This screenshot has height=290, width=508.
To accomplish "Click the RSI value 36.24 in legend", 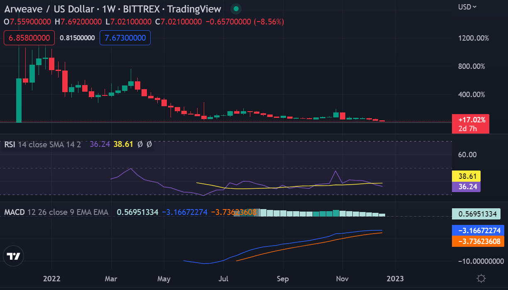I will pyautogui.click(x=100, y=144).
